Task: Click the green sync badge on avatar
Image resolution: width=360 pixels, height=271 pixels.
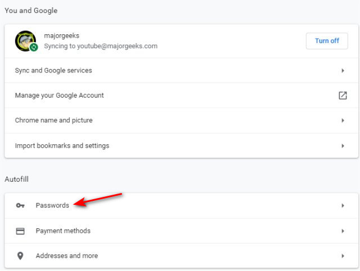Action: (34, 47)
